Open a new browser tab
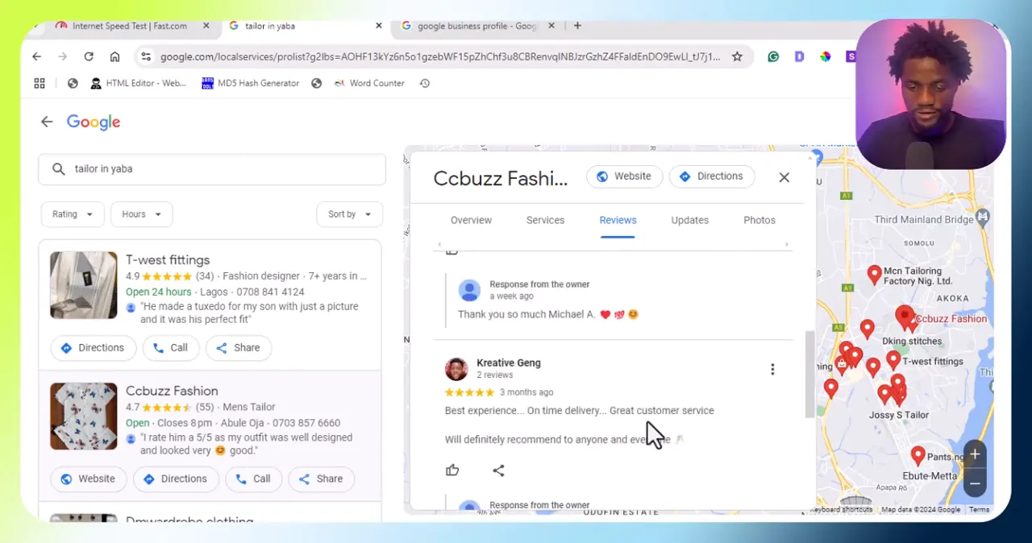The width and height of the screenshot is (1032, 543). 577,26
